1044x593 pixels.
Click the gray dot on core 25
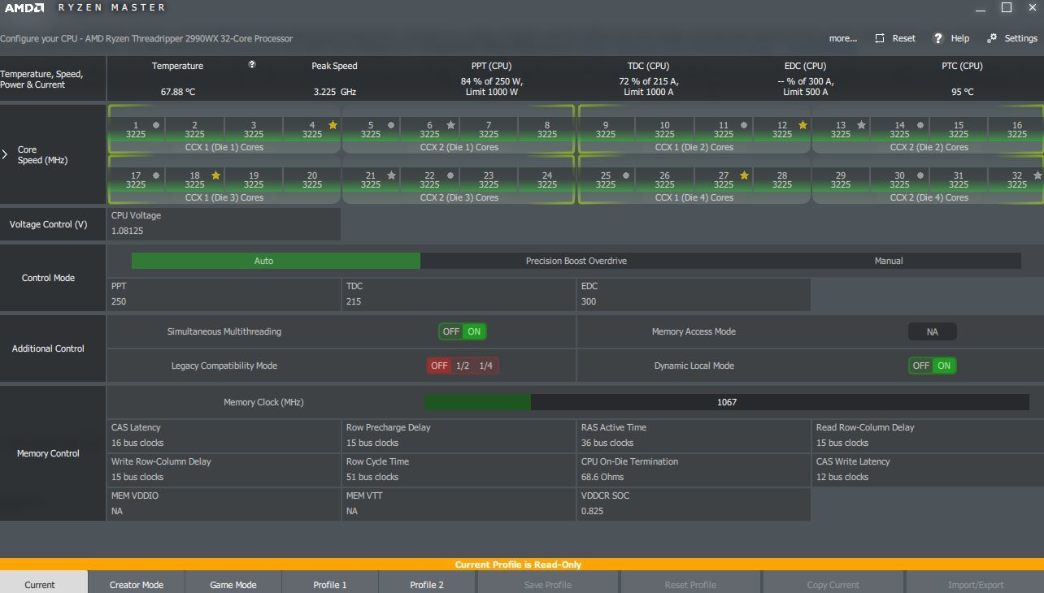tap(626, 175)
